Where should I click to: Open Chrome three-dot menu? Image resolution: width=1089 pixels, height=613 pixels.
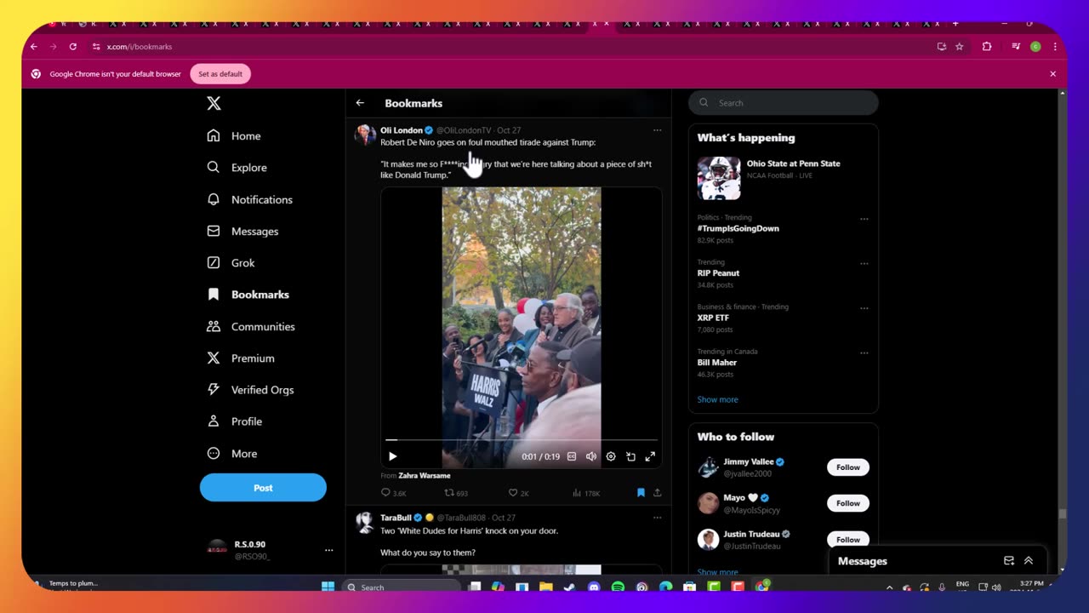1055,47
